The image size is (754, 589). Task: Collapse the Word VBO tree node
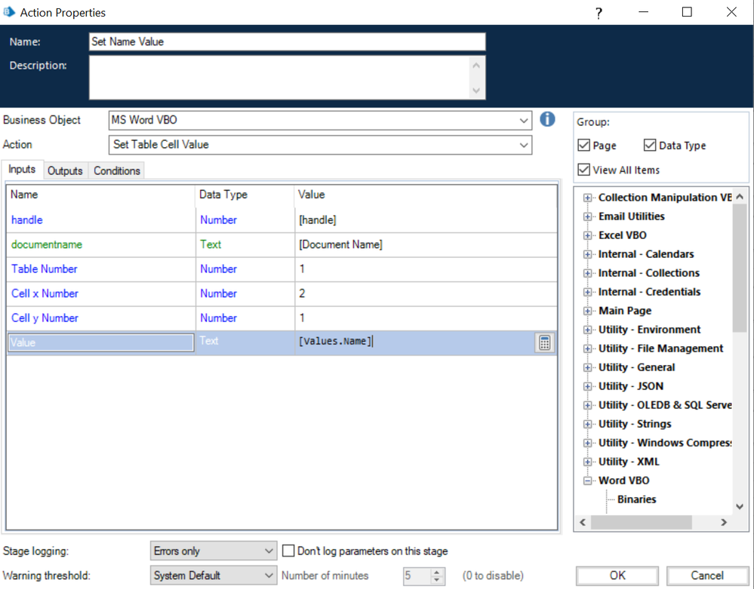click(x=587, y=480)
